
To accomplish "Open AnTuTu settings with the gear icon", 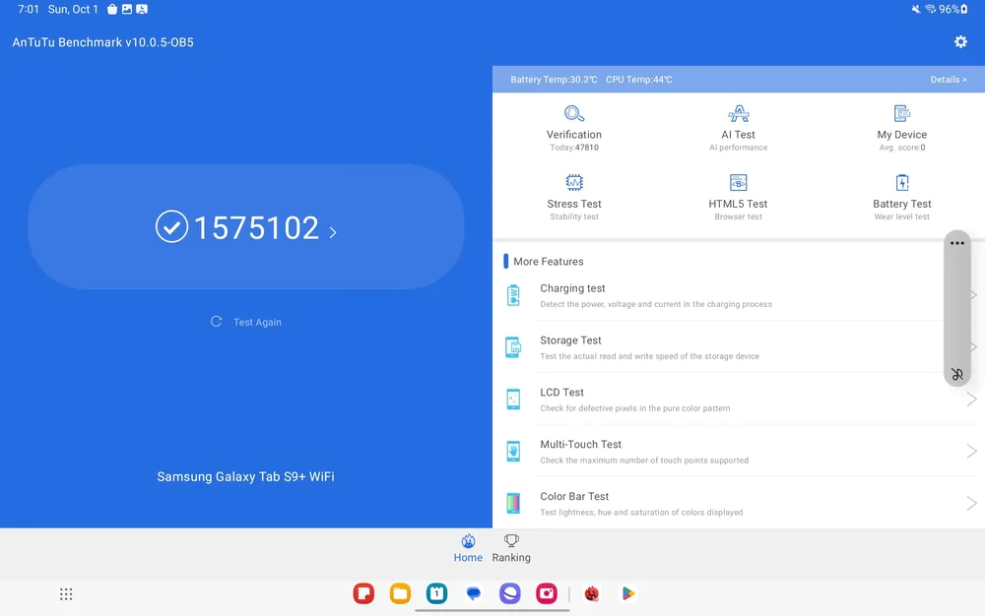I will click(x=960, y=41).
